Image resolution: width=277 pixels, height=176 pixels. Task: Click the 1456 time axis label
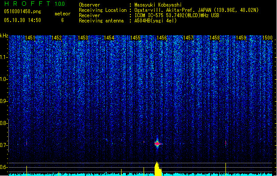[x=162, y=38]
